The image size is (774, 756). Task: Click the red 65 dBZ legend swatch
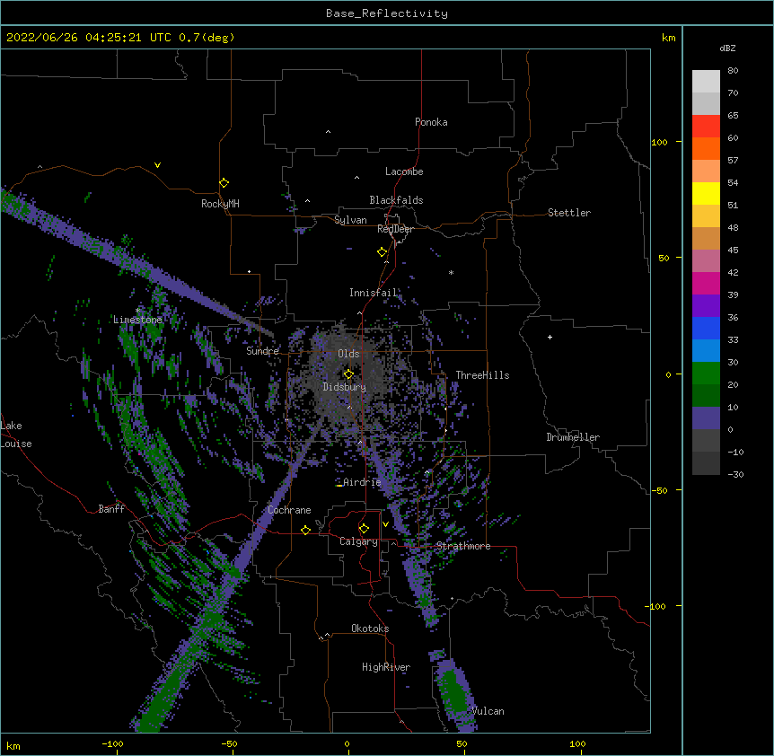coord(706,126)
